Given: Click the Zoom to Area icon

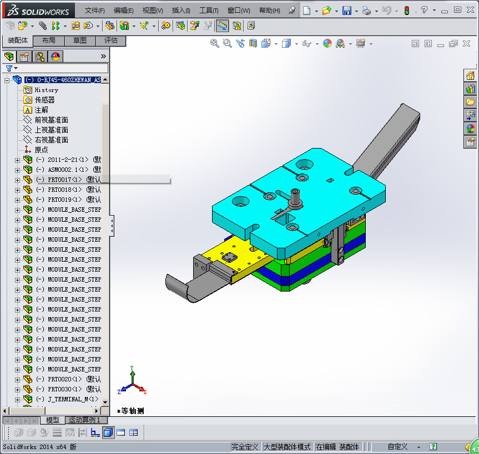Looking at the screenshot, I should coord(227,44).
